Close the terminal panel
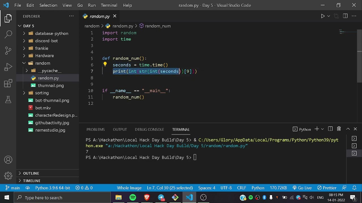 click(x=355, y=129)
